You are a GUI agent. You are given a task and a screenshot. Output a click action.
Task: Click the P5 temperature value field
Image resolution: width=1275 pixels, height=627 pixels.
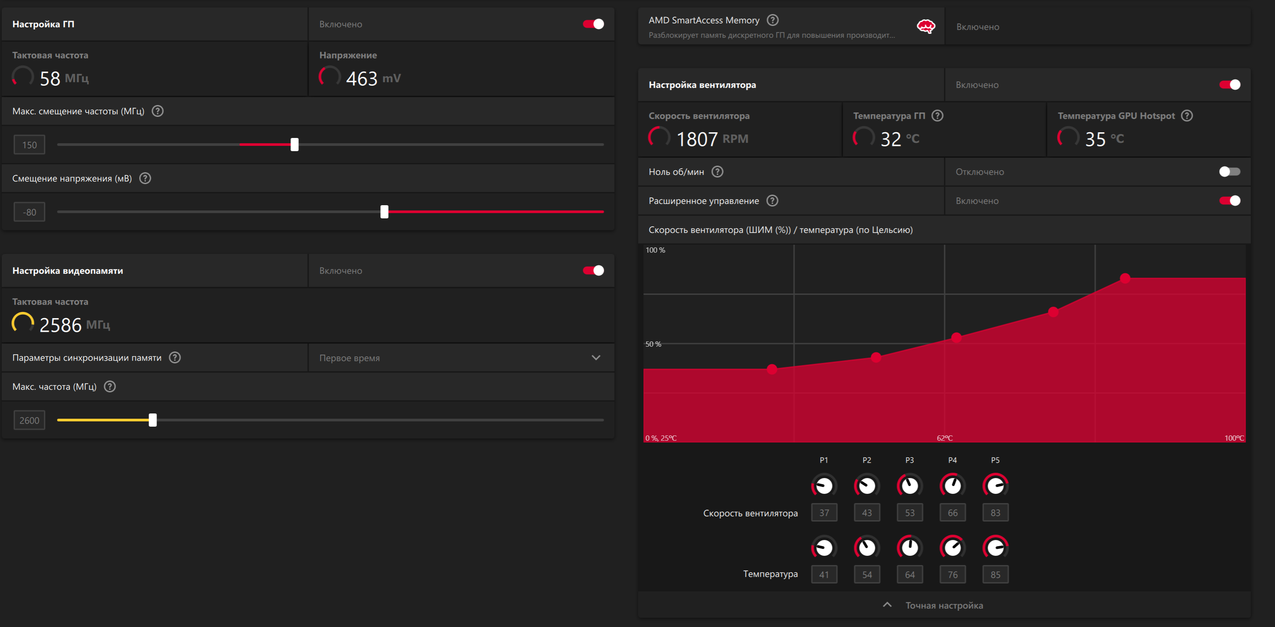point(995,575)
